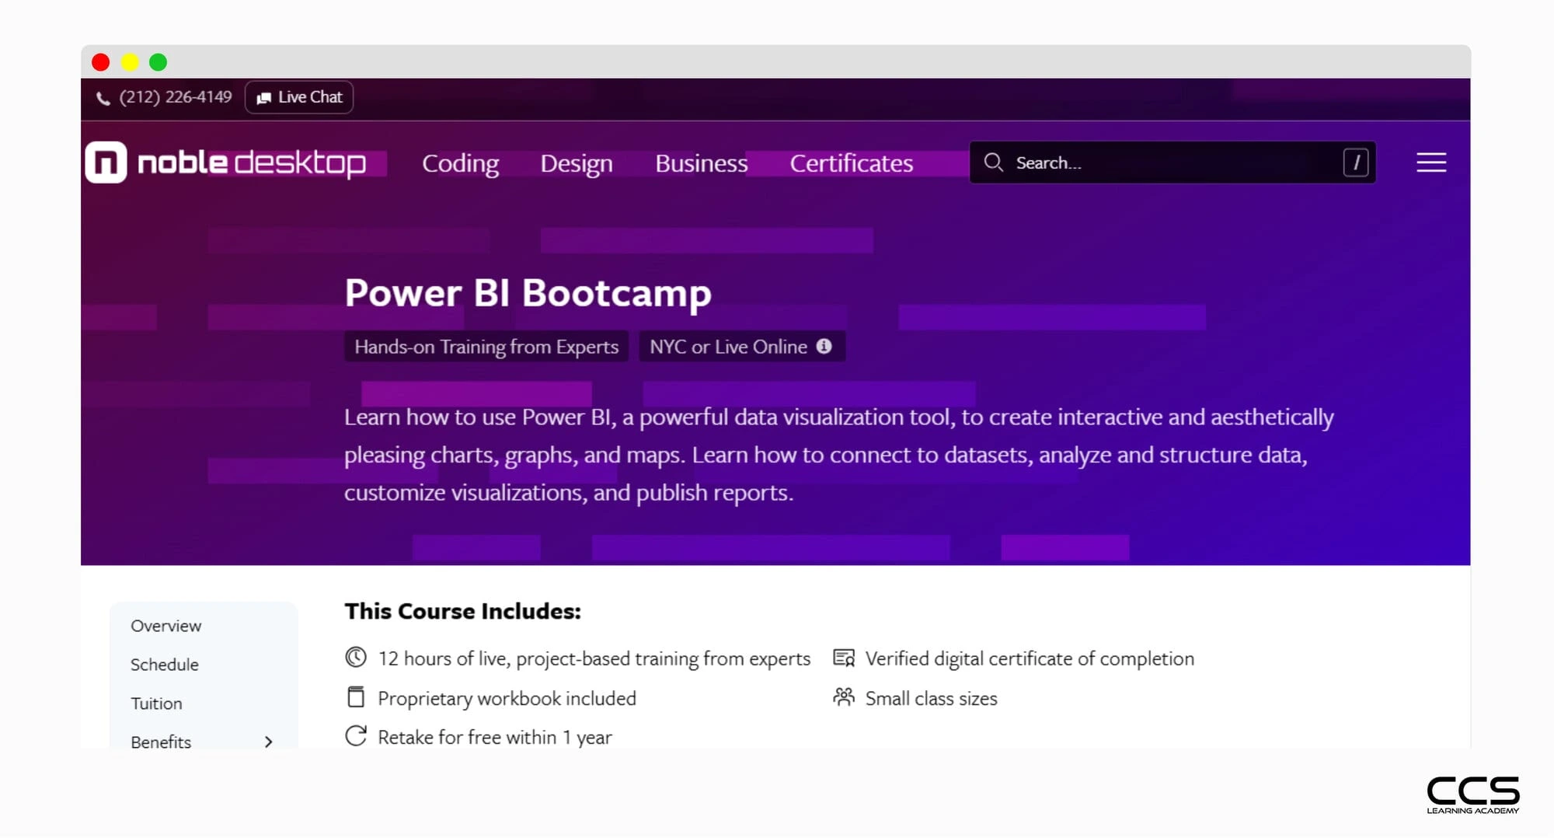The image size is (1554, 838).
Task: Click Verified digital certificate of completion text
Action: (1030, 658)
